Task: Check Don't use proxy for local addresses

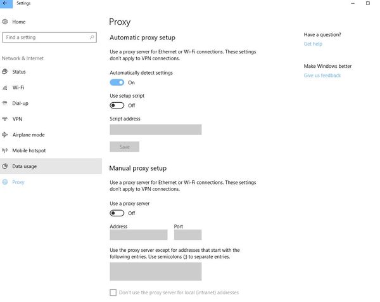Action: (113, 292)
